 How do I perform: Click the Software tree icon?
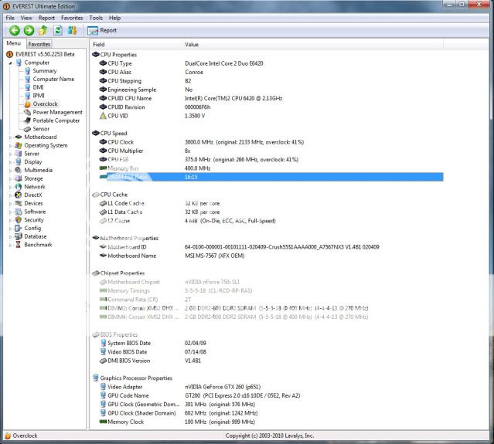[19, 212]
